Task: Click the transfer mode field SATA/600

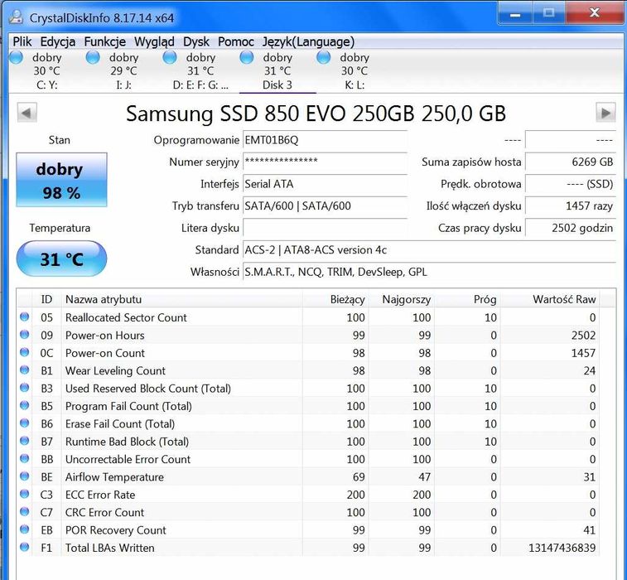Action: [x=325, y=206]
